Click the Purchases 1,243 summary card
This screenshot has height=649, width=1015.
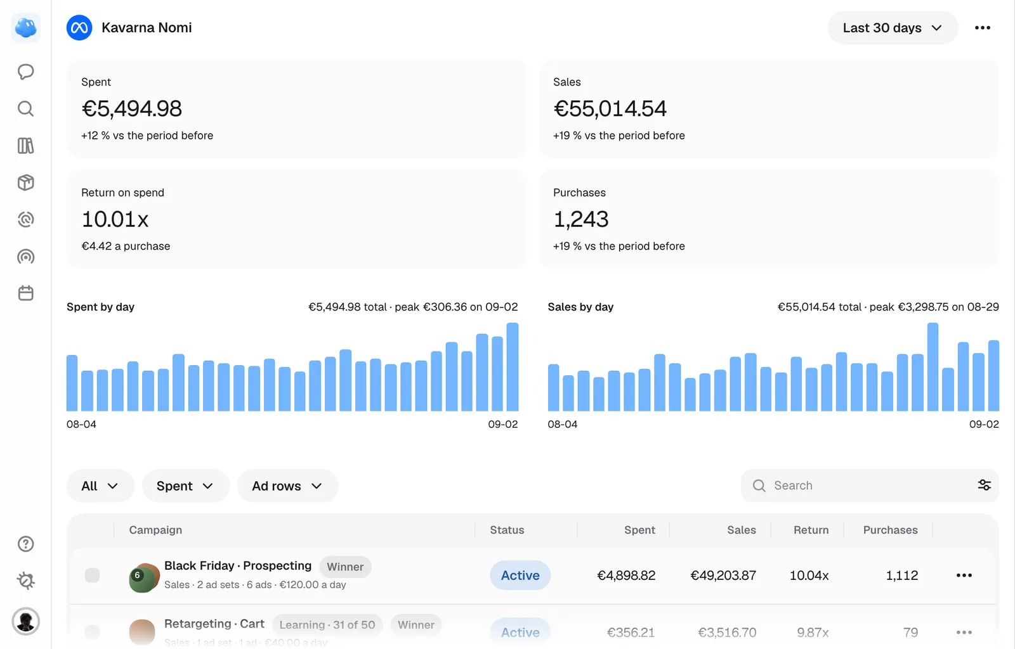click(769, 219)
